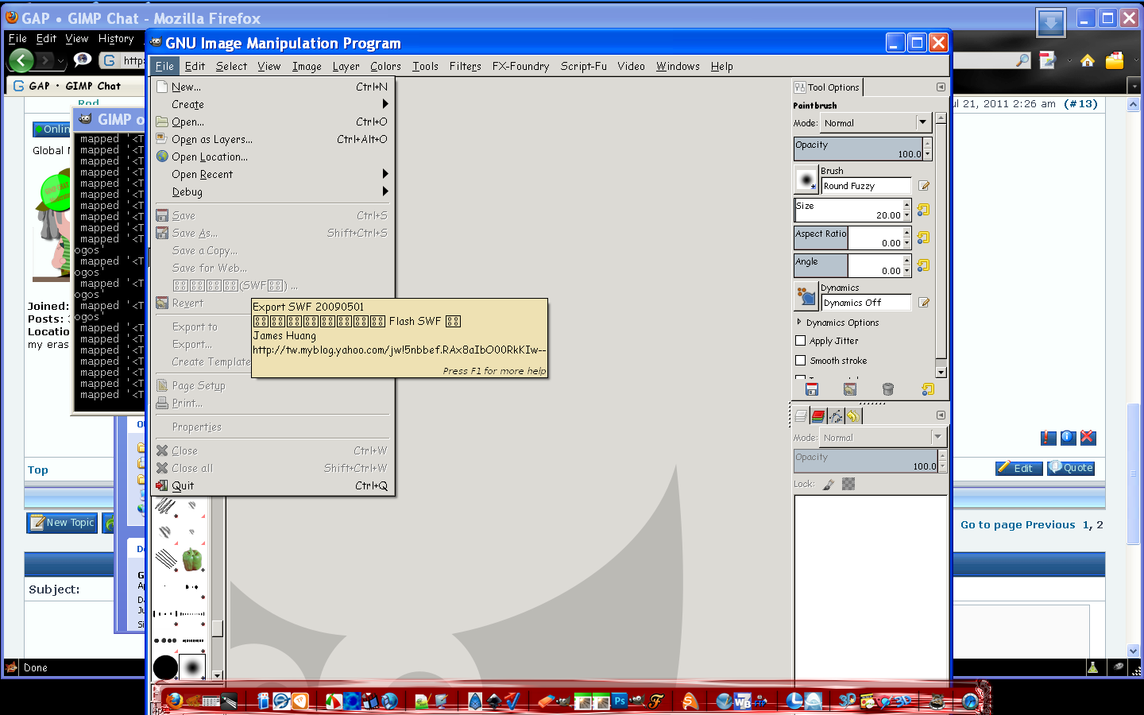Choose Open as Layers menu entry

coord(272,139)
